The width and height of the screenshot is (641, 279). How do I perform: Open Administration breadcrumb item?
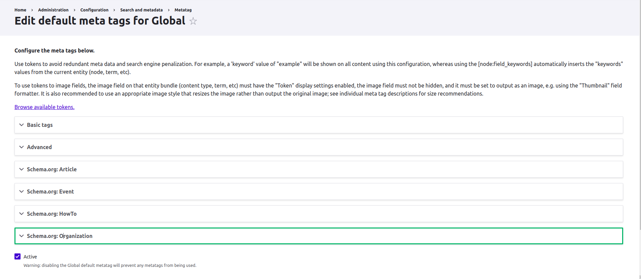53,10
